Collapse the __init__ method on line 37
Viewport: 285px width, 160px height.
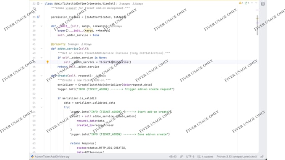click(41, 26)
